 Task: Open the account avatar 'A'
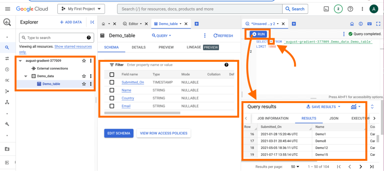(x=374, y=9)
